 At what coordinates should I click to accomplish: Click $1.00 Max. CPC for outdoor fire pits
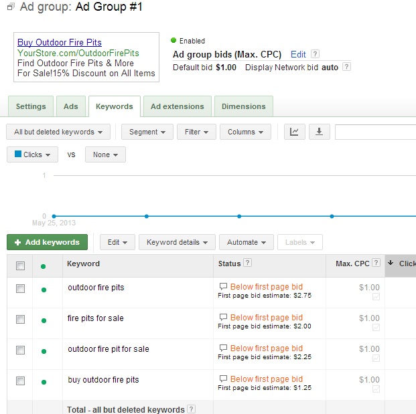pos(369,287)
